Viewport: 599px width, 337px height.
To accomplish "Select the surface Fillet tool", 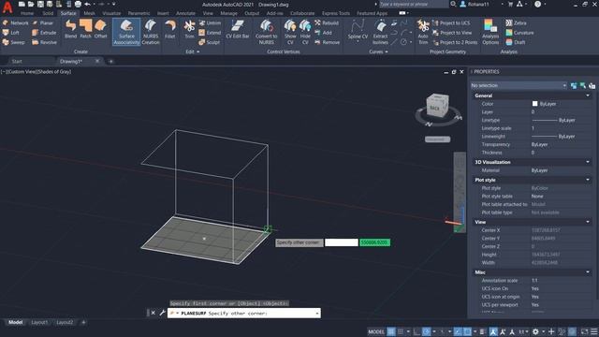I will (x=170, y=29).
